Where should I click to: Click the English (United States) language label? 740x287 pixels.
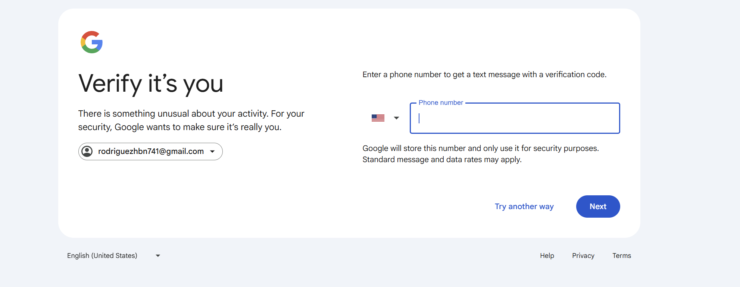click(102, 256)
